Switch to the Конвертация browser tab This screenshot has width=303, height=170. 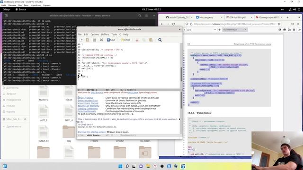click(x=269, y=17)
